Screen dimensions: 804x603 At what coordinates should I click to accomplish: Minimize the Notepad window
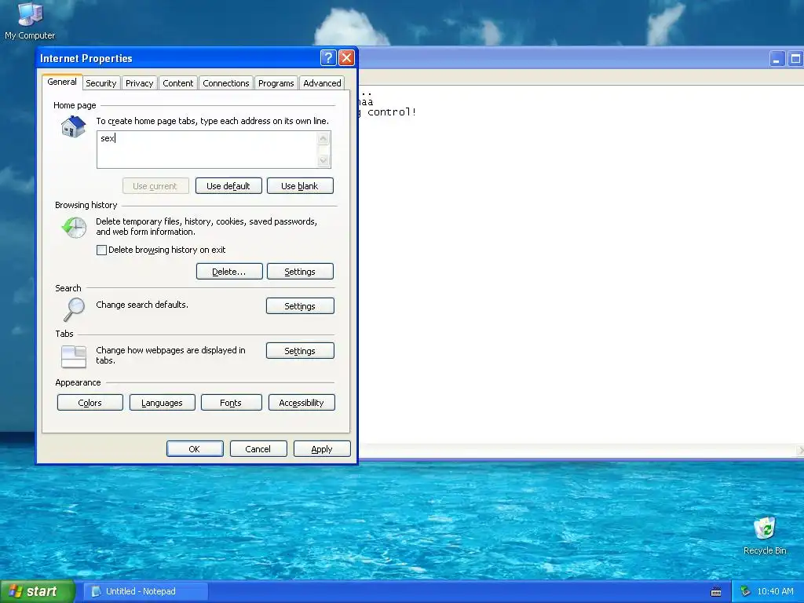point(777,59)
